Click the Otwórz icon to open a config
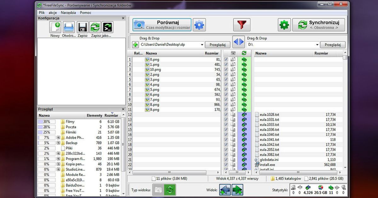 pyautogui.click(x=69, y=28)
